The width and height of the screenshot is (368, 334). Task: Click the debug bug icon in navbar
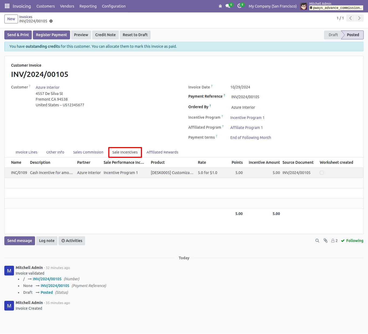pyautogui.click(x=220, y=6)
